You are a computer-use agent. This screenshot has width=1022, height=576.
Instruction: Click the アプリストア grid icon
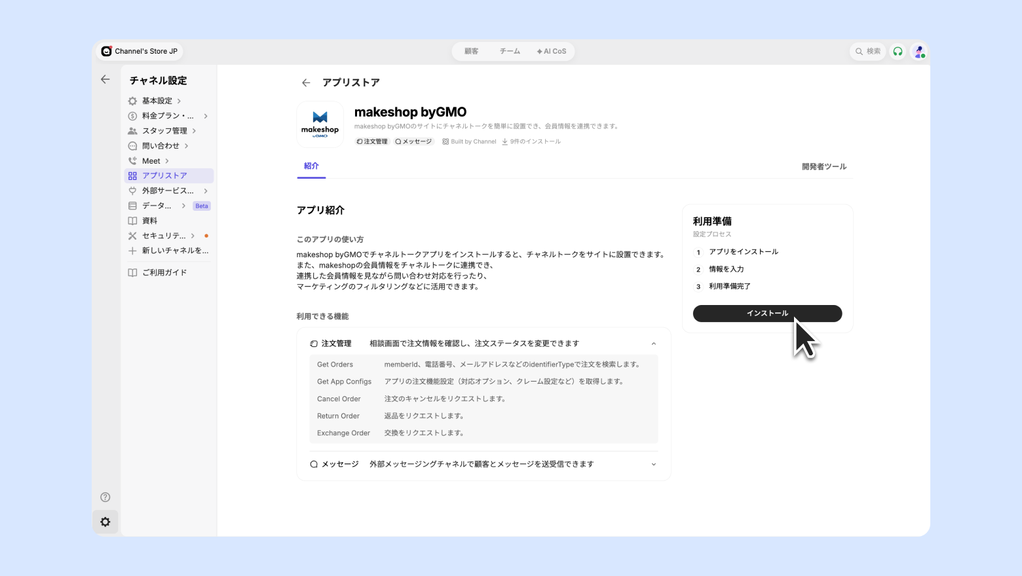point(132,175)
